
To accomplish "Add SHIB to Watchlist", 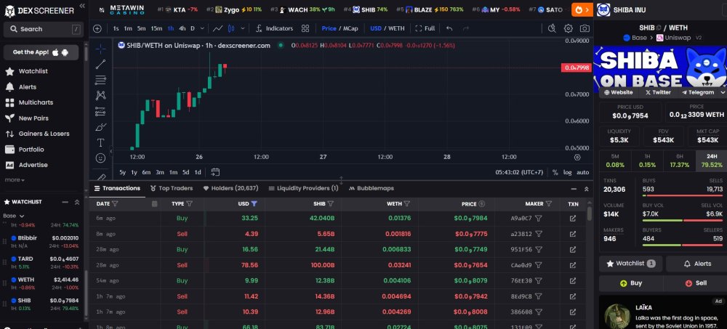I will tap(630, 264).
